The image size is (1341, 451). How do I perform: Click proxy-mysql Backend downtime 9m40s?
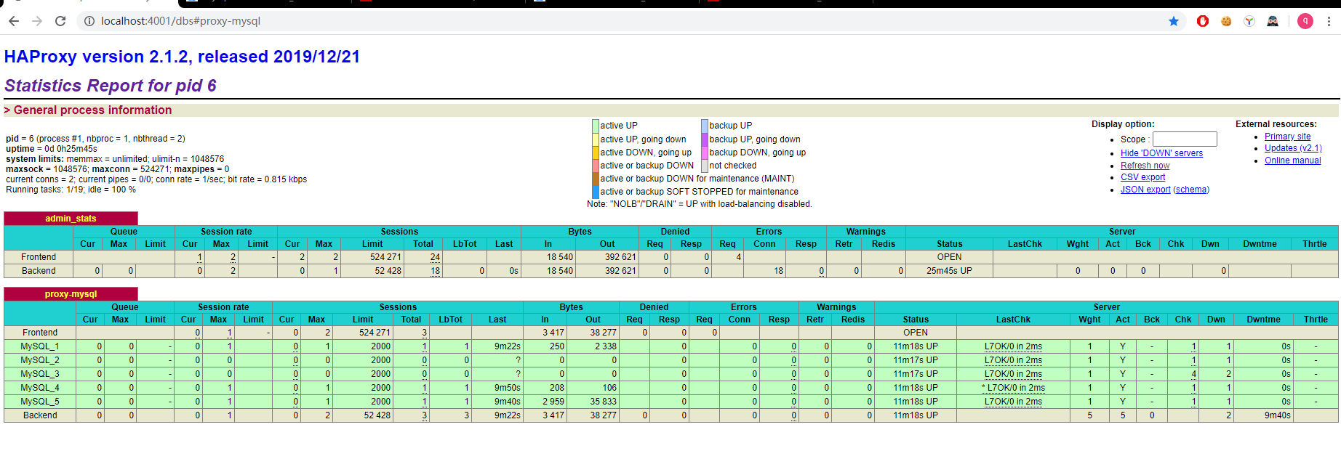(1277, 415)
